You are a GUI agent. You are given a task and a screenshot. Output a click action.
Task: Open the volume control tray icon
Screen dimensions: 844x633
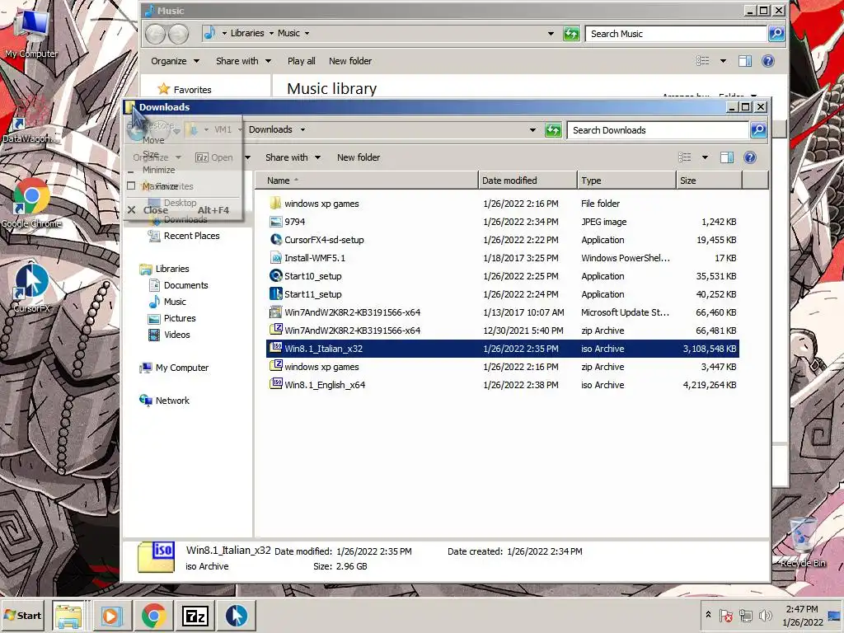pos(764,615)
